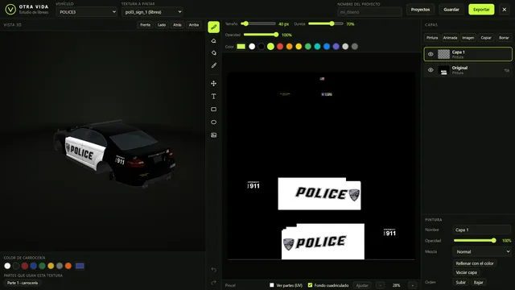Viewport: 515px width, 290px height.
Task: Click the Otra Vida logo icon
Action: click(10, 9)
